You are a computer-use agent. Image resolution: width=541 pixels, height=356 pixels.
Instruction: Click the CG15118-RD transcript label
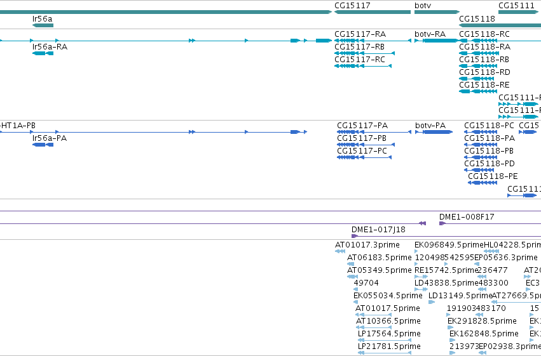(485, 72)
